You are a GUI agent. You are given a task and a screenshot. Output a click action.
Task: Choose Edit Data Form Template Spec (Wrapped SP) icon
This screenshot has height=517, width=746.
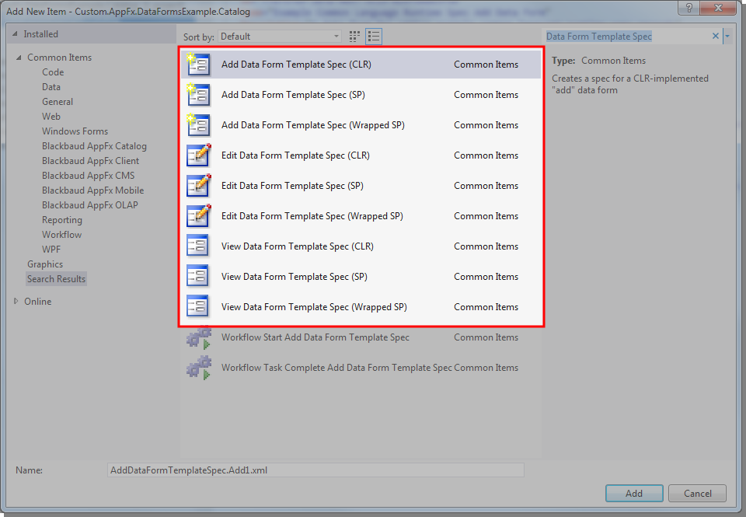[x=198, y=216]
